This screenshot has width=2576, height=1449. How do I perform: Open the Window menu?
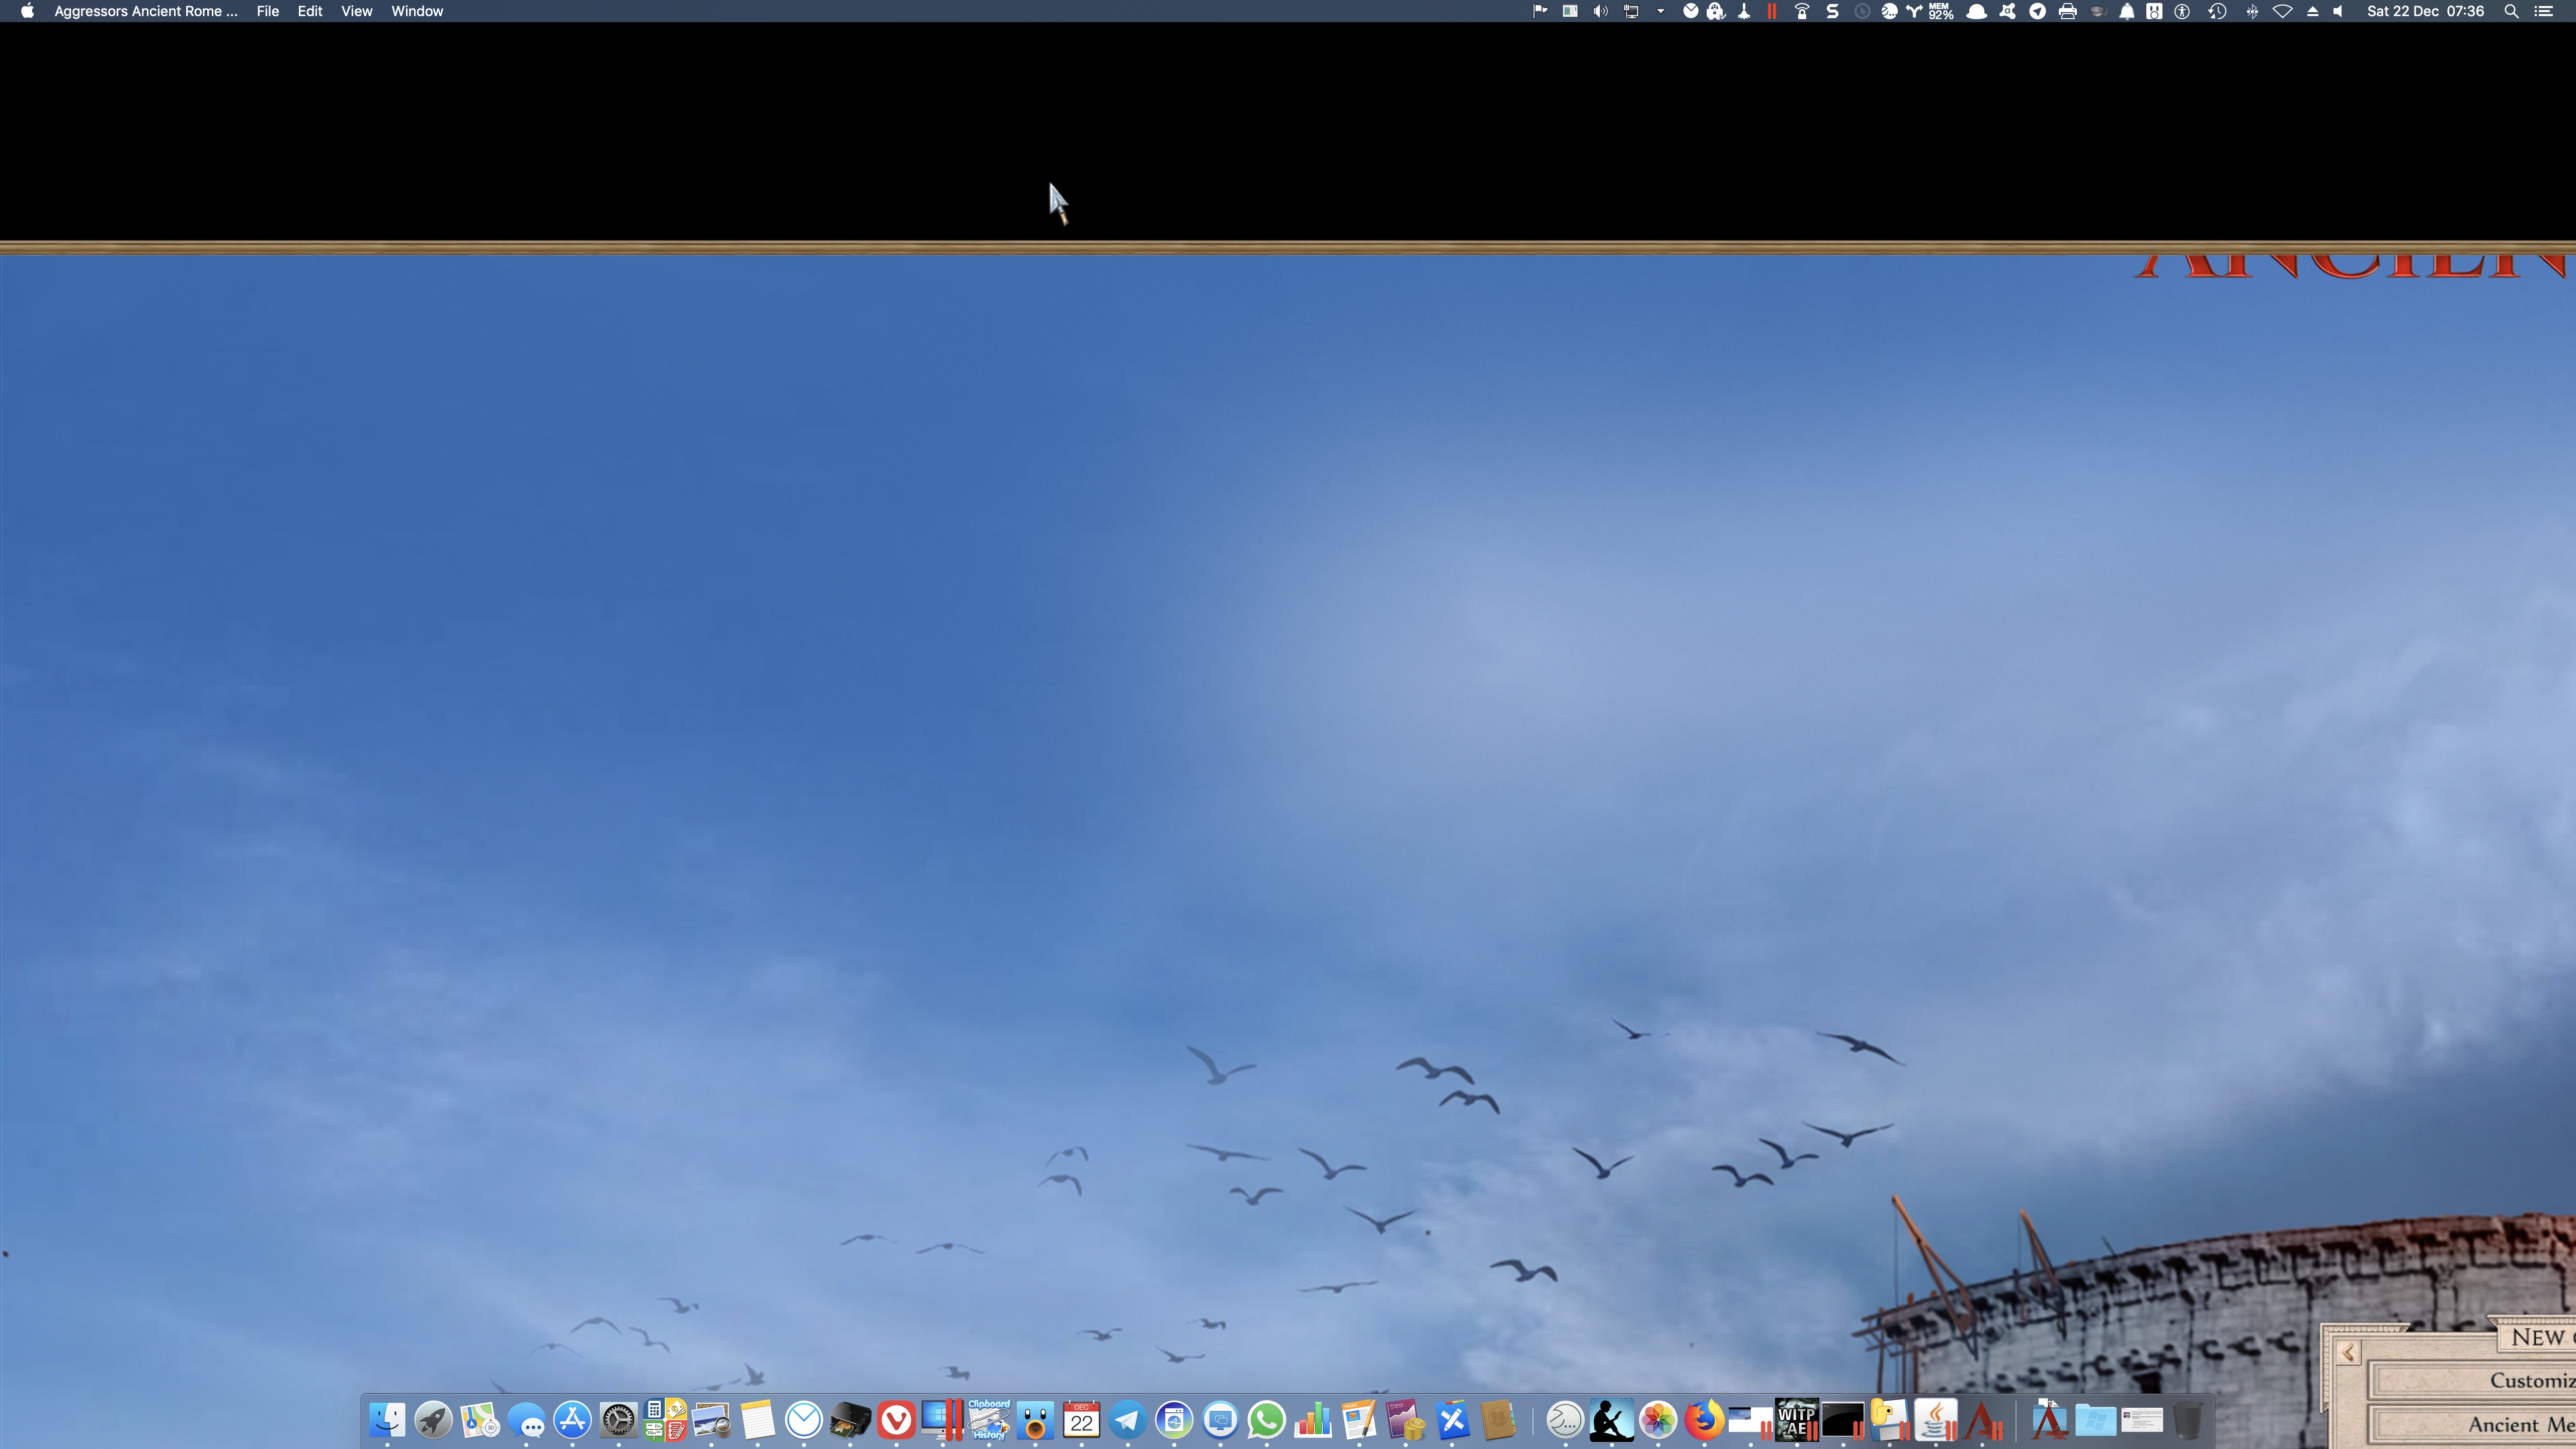[x=417, y=11]
